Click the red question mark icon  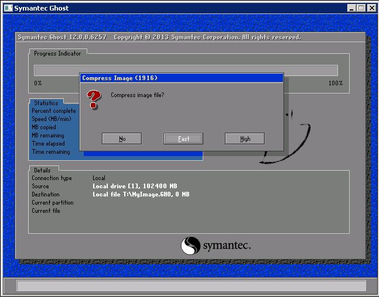94,99
